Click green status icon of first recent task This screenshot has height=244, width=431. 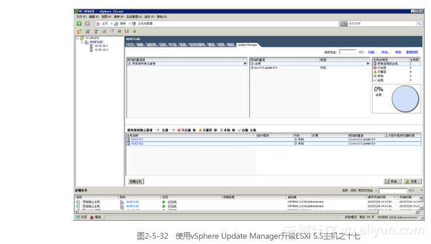(163, 202)
